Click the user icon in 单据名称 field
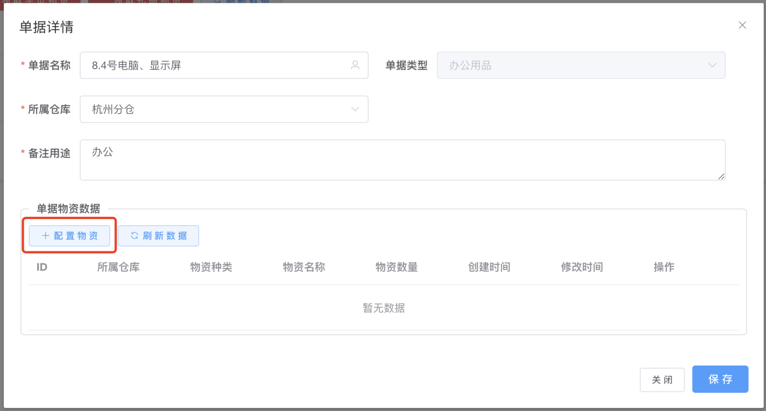This screenshot has width=766, height=411. [355, 65]
